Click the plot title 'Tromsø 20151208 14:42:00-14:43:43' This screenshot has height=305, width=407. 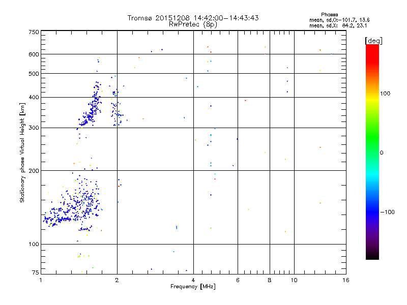[193, 18]
